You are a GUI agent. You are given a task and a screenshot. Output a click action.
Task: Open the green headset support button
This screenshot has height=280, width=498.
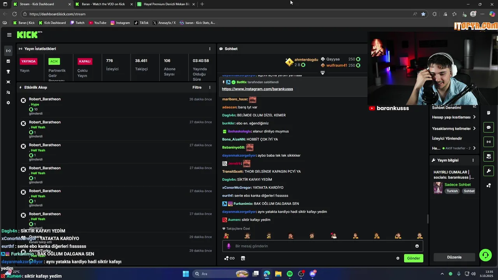(x=486, y=255)
